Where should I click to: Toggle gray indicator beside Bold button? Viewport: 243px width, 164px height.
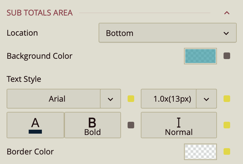[131, 125]
